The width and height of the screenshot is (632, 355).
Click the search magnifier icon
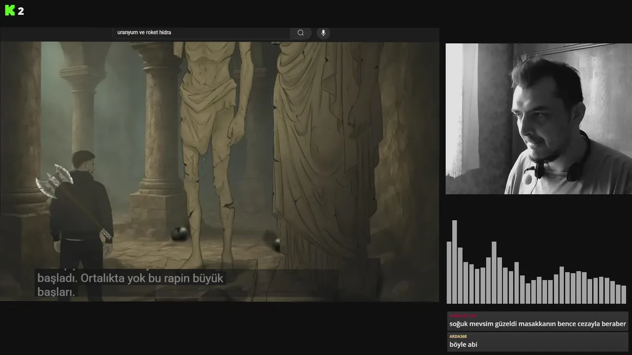click(x=301, y=33)
